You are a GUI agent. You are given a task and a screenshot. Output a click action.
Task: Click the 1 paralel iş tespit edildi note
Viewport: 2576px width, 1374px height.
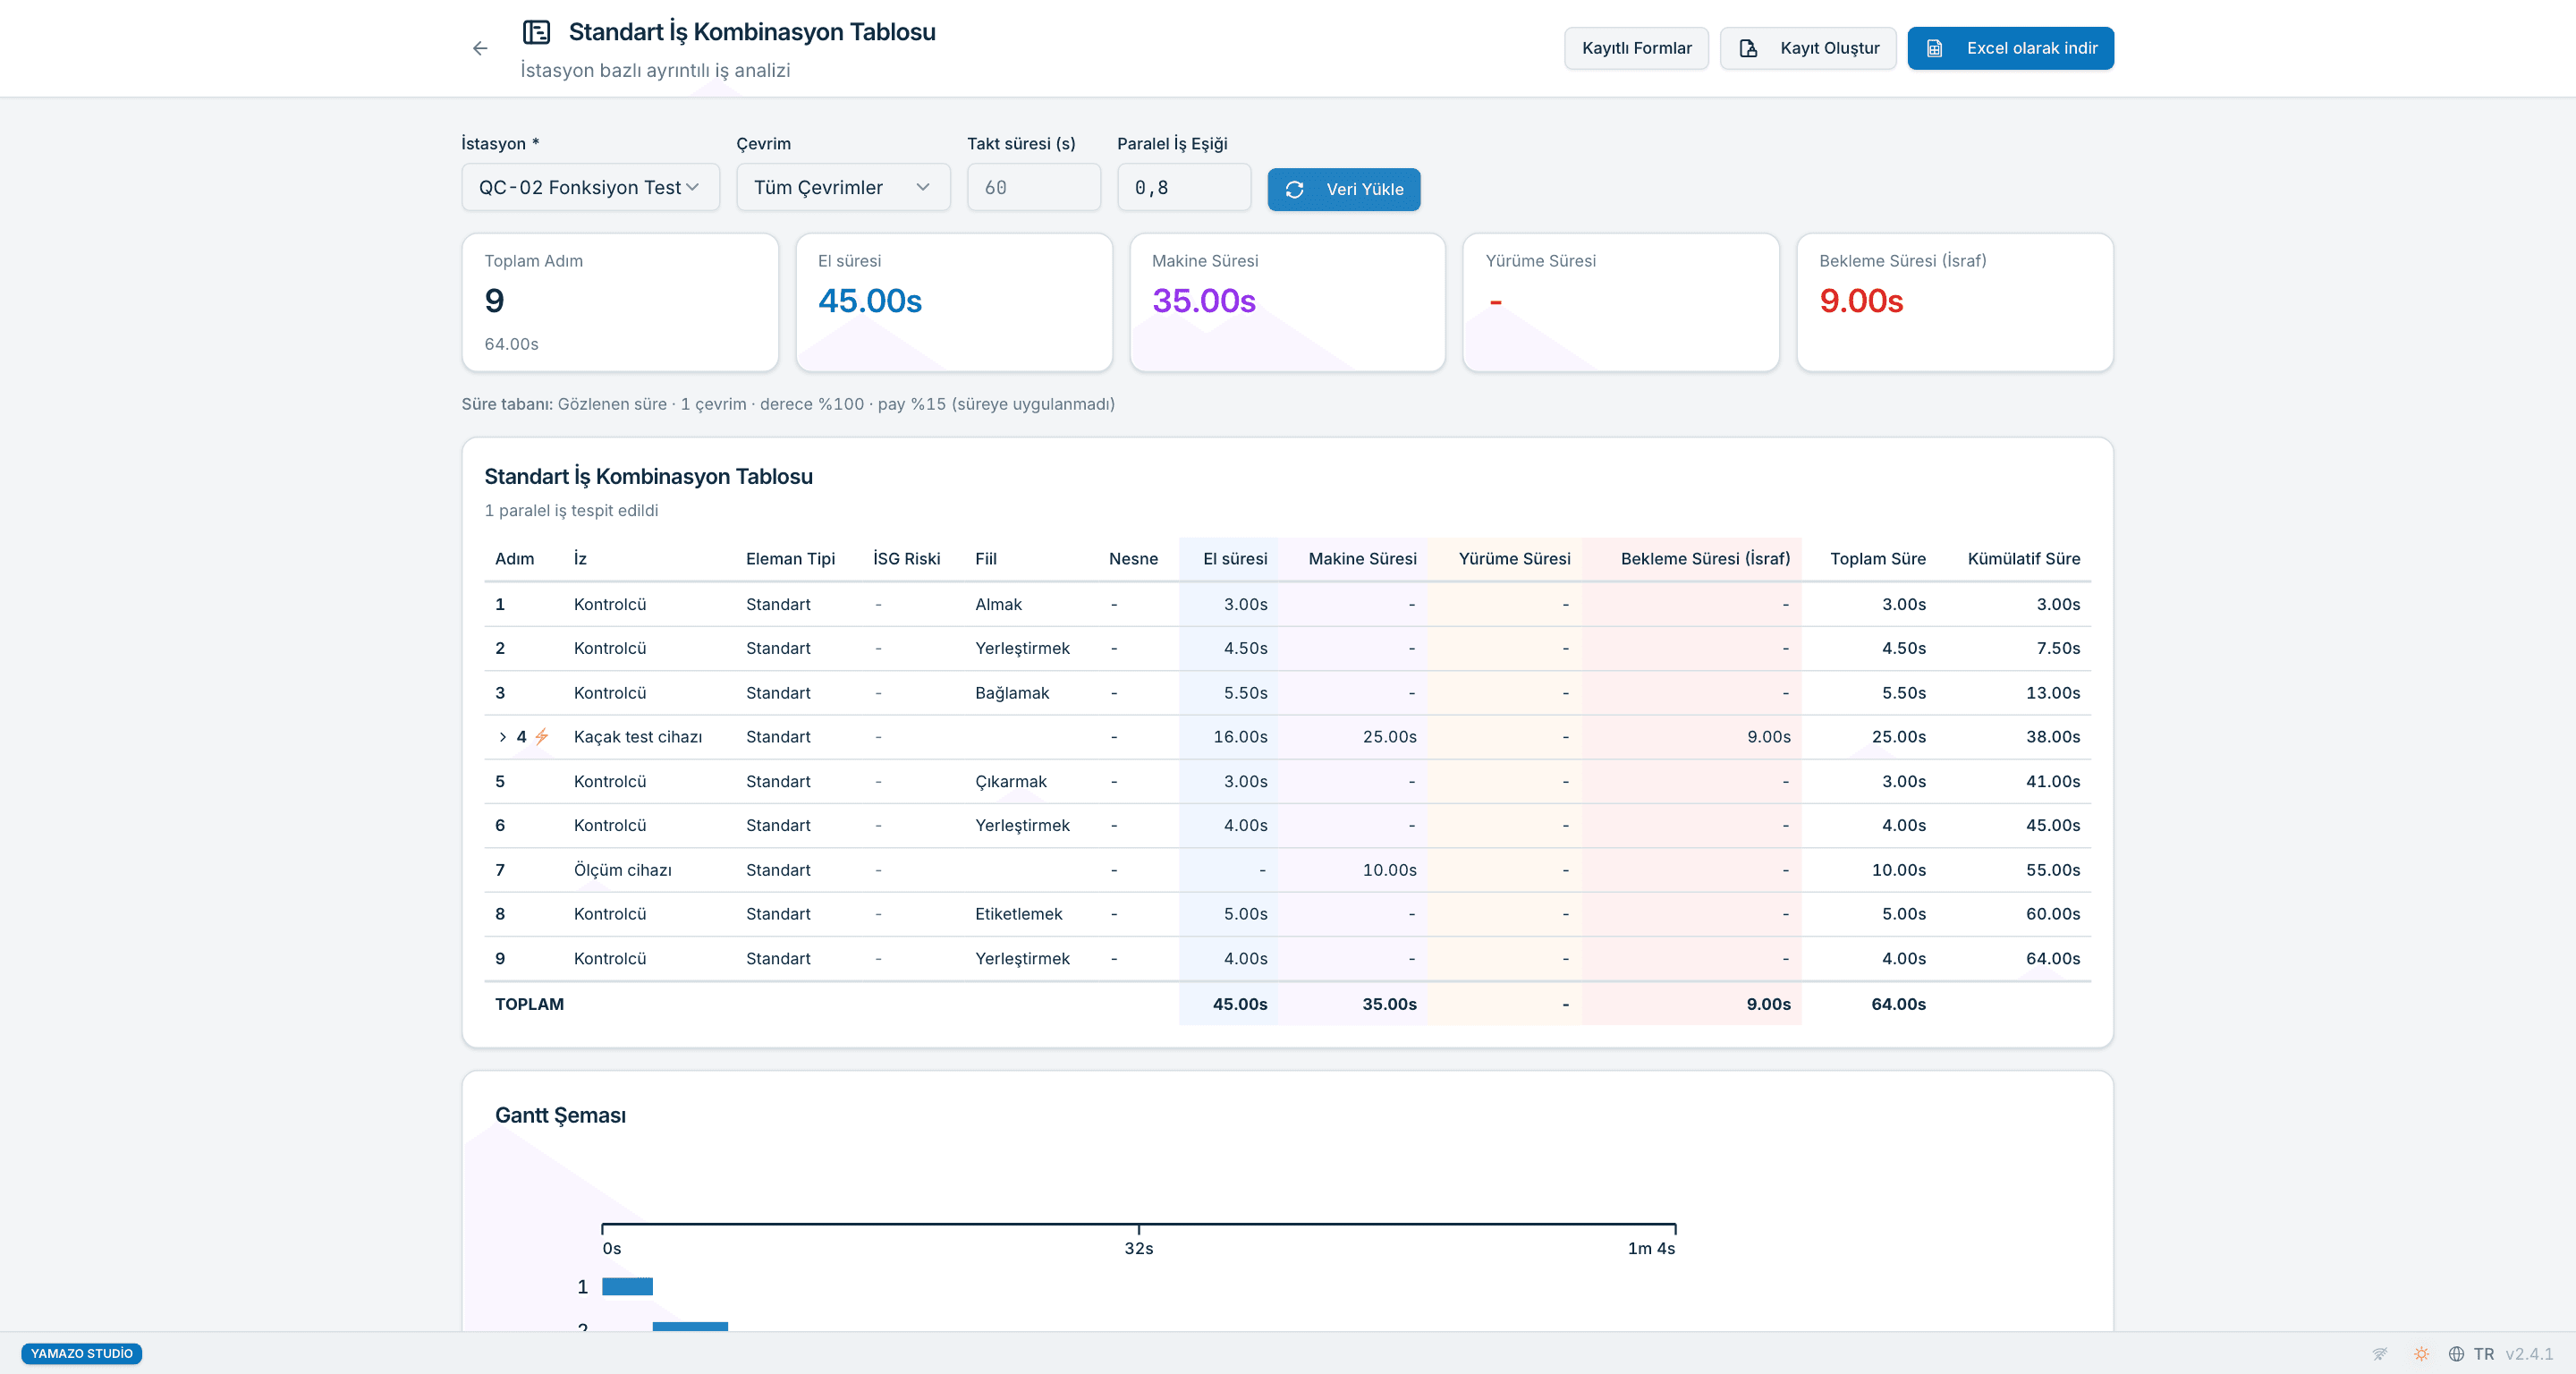(571, 510)
